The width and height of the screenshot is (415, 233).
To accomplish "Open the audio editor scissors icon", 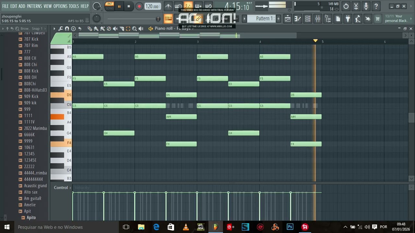I will point(356,6).
